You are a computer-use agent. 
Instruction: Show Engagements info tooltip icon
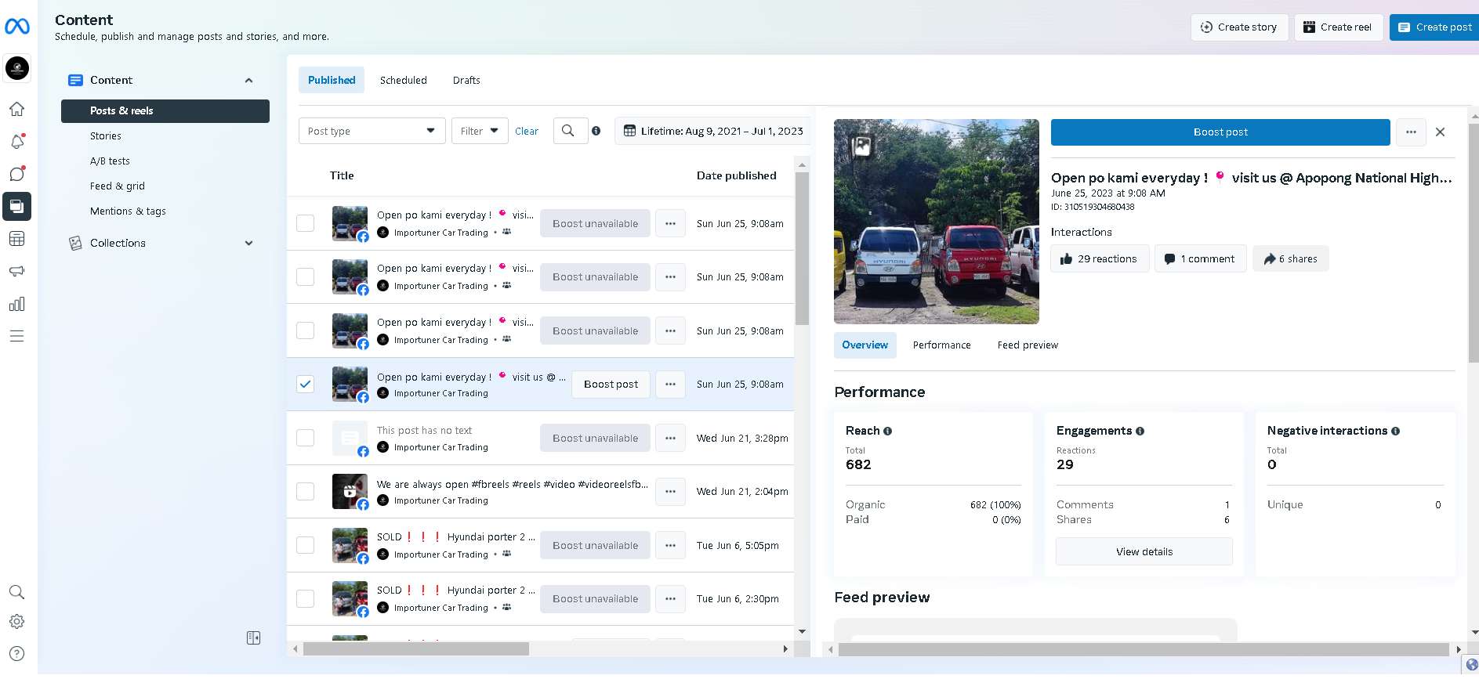click(x=1140, y=432)
